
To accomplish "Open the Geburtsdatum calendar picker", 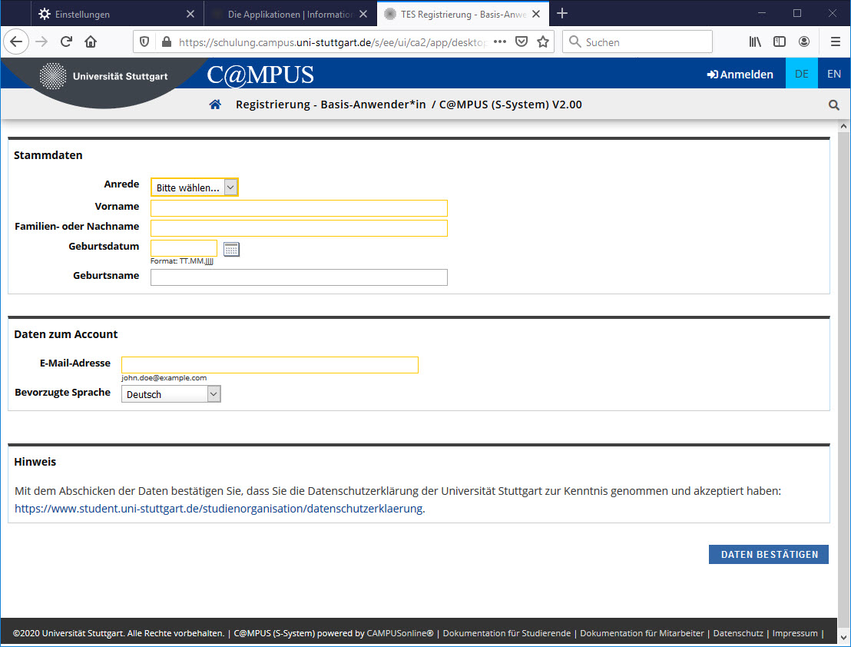I will (x=231, y=249).
